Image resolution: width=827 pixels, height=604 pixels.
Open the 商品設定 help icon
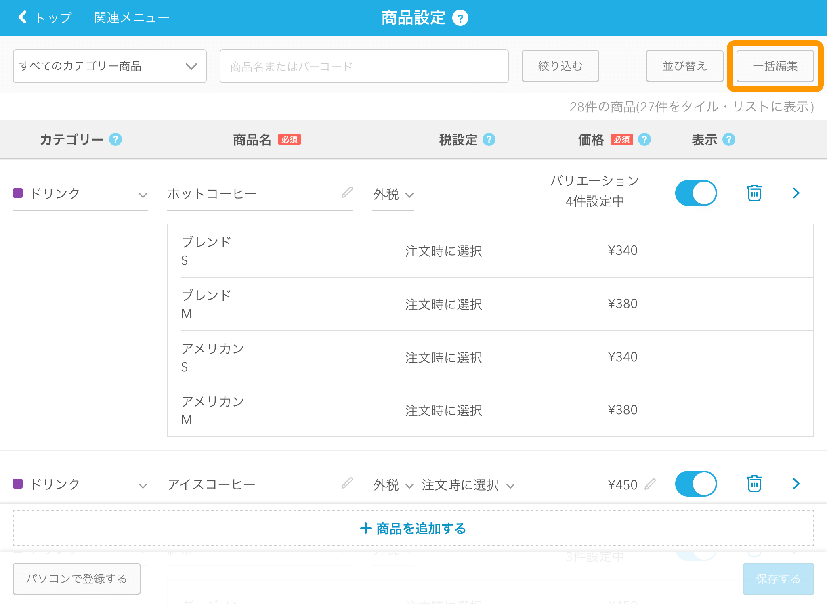[461, 17]
